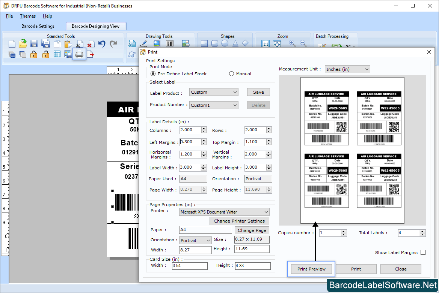Select the Barcode drawing tool

coord(169,43)
